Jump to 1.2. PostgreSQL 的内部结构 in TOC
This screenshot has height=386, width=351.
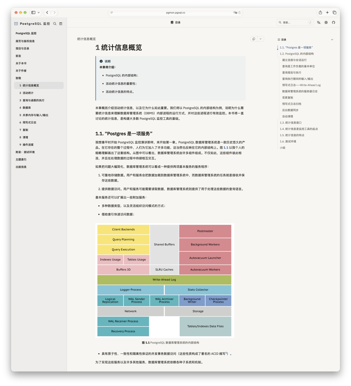point(297,54)
